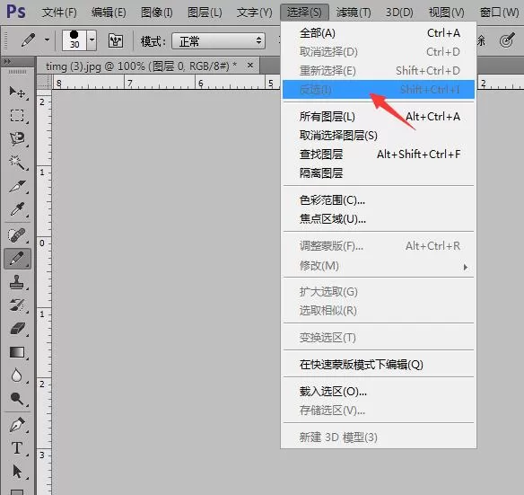Toggle the brush panel button
This screenshot has width=524, height=495.
tap(116, 40)
